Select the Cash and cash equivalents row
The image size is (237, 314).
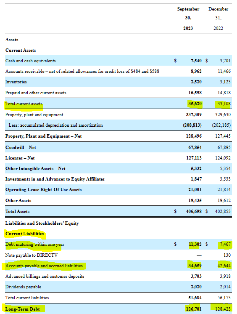(x=118, y=61)
